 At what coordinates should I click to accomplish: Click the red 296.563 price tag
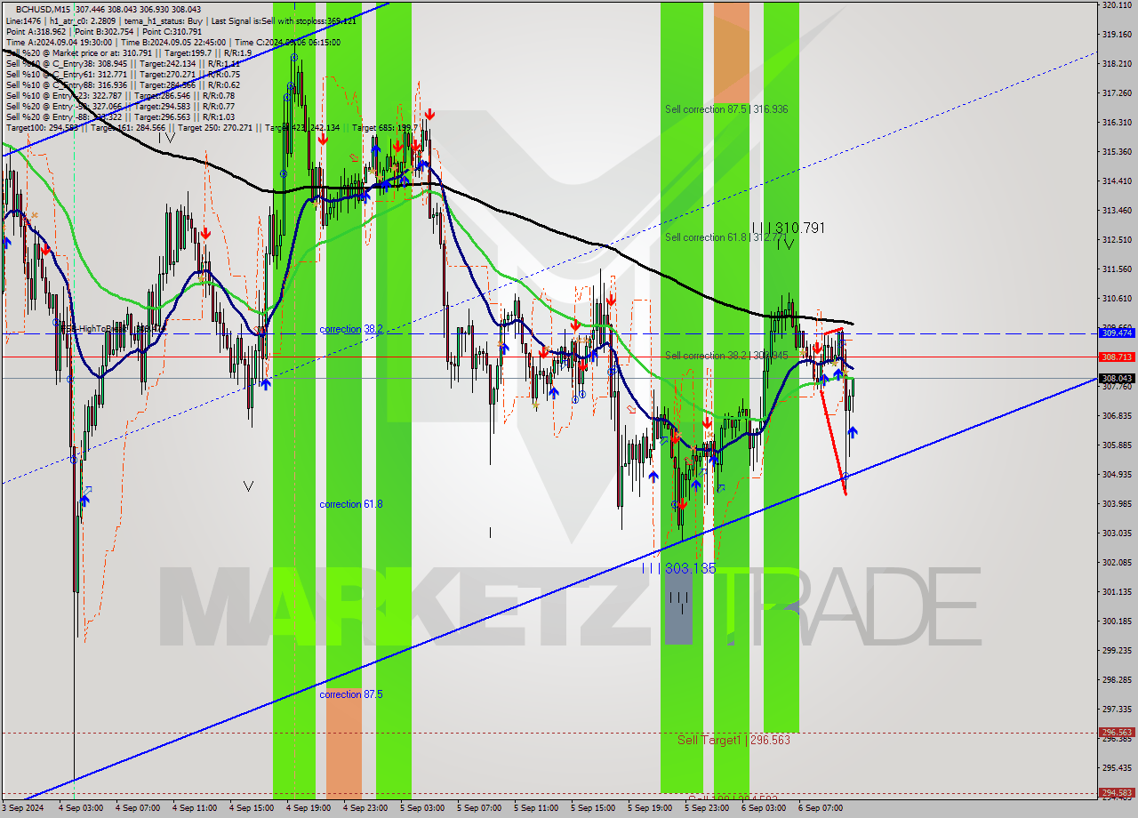pyautogui.click(x=1116, y=733)
